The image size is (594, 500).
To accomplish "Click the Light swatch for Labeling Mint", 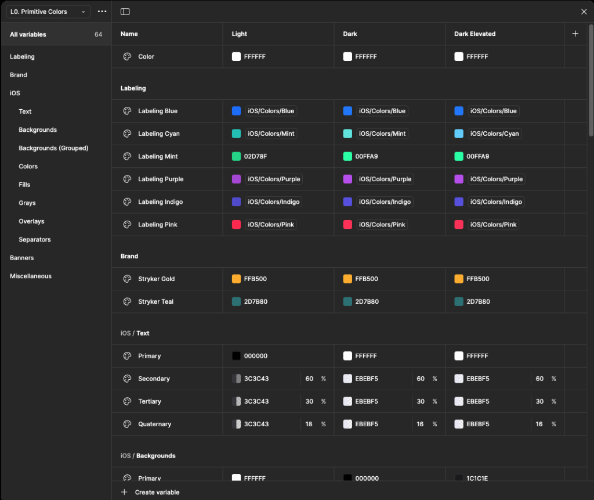I will (x=237, y=156).
